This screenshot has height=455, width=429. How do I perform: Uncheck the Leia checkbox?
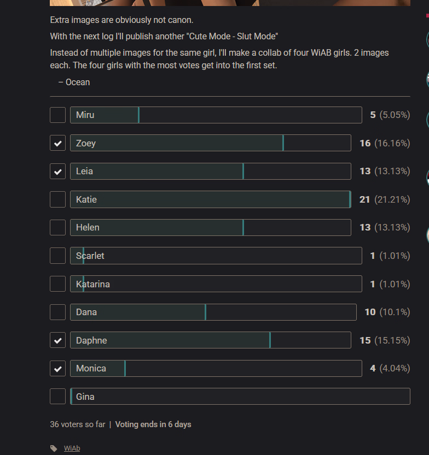click(x=57, y=172)
